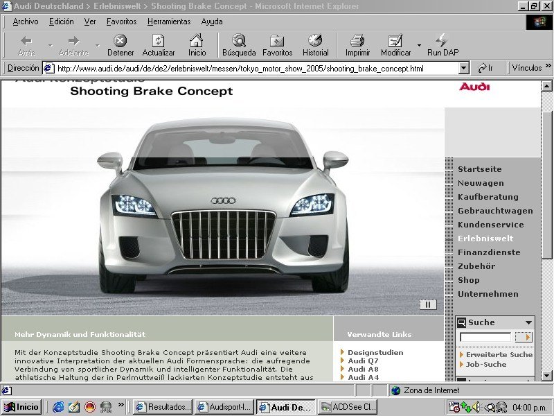Click the Internet zone globe icon
This screenshot has width=554, height=416.
(x=395, y=390)
